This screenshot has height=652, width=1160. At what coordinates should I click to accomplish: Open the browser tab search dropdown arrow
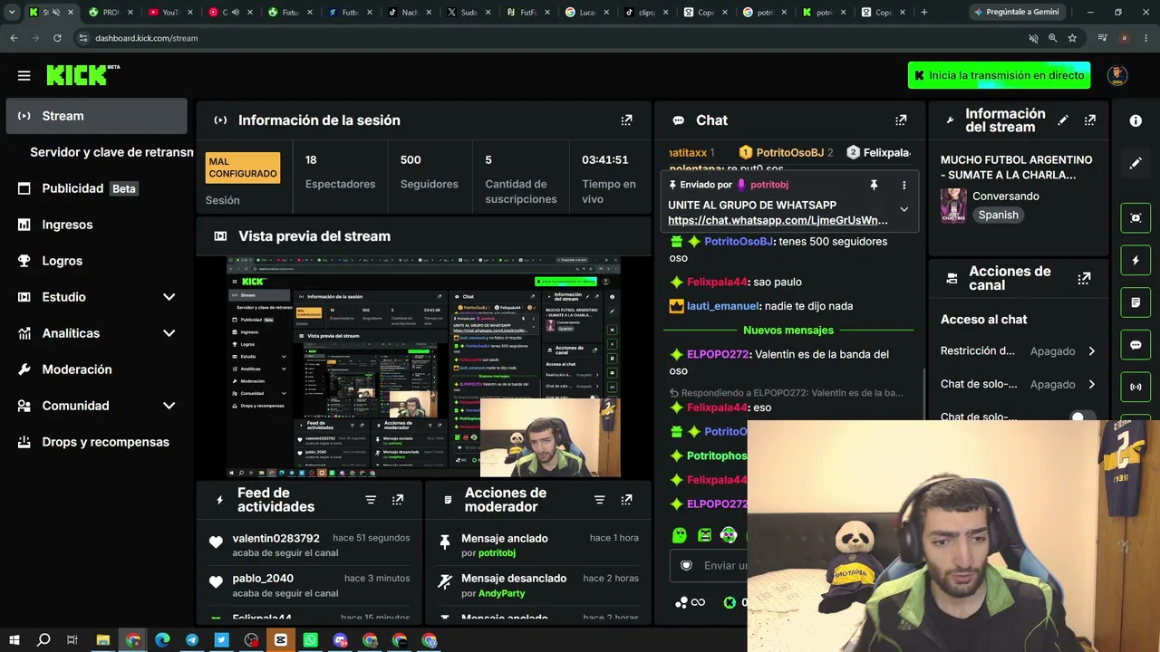coord(12,12)
